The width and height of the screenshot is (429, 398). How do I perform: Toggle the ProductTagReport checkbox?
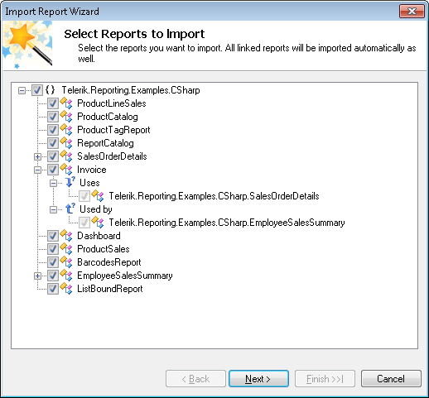coord(53,130)
